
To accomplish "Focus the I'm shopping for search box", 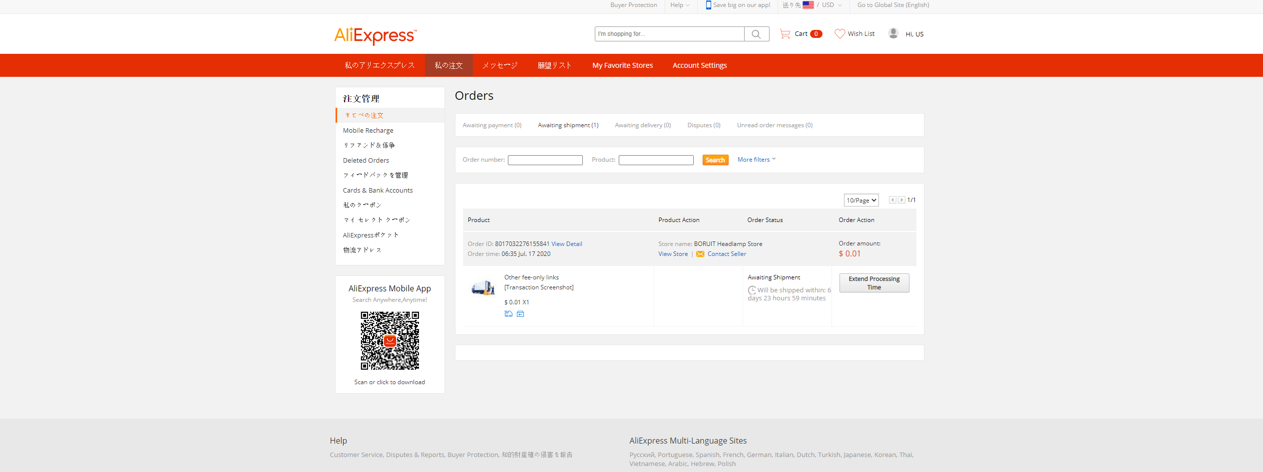I will coord(669,34).
